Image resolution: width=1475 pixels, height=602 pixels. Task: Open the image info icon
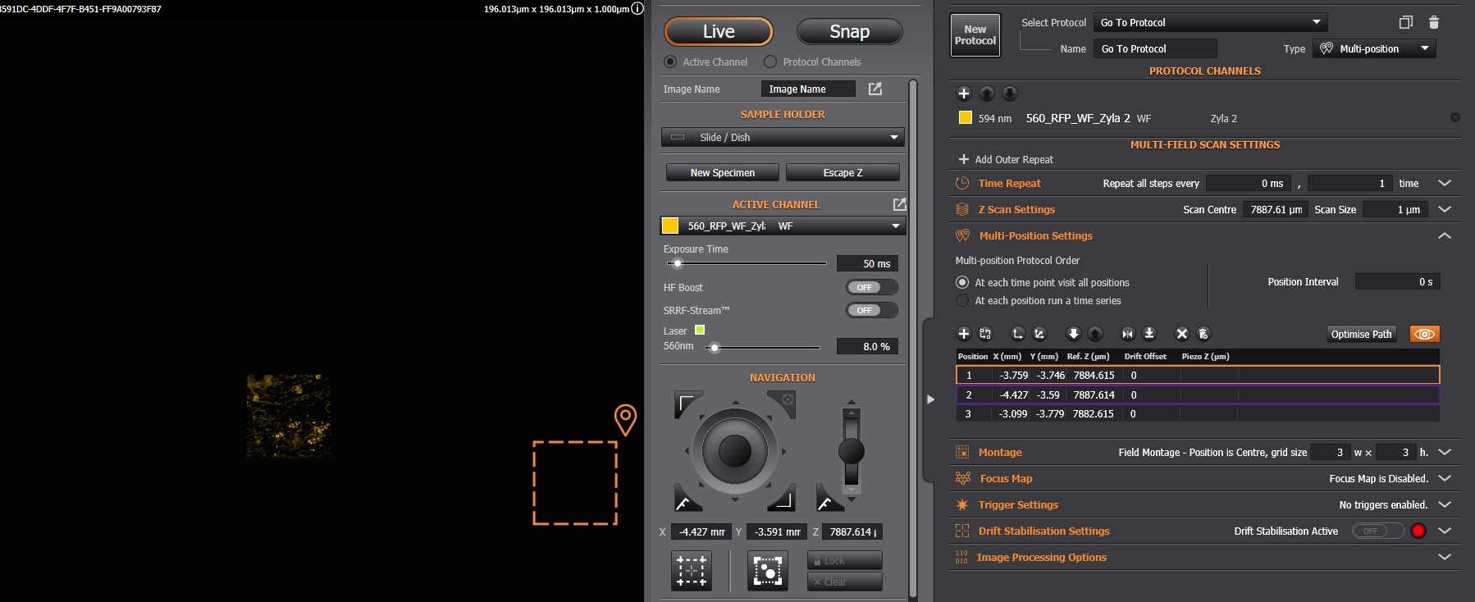click(x=637, y=9)
